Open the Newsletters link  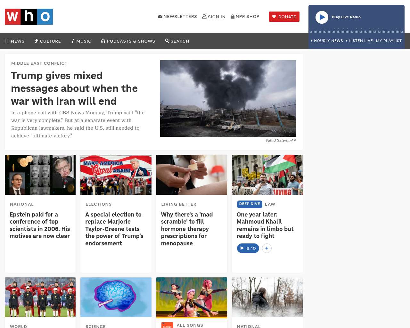point(177,16)
